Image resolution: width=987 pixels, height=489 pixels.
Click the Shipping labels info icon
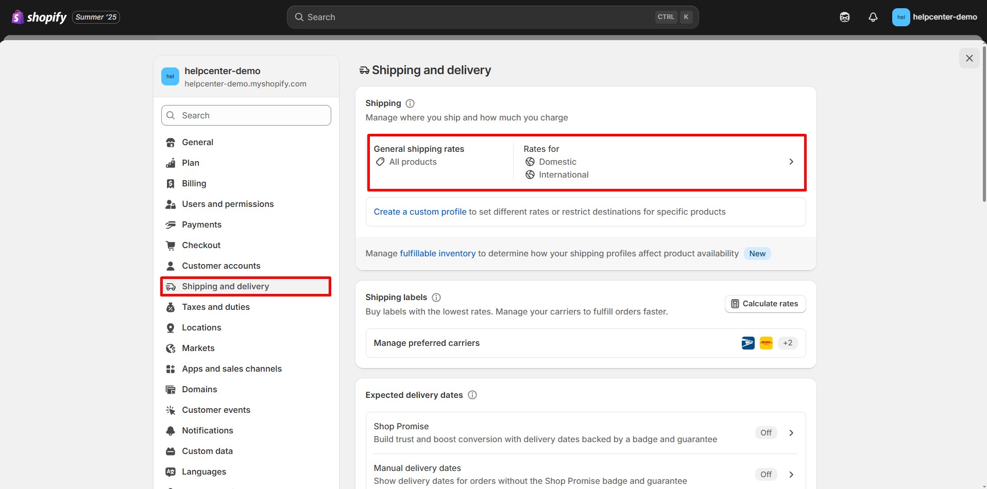(x=436, y=297)
